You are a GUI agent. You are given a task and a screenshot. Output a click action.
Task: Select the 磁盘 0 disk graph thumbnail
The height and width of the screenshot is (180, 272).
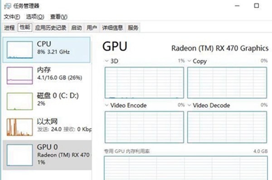pos(20,101)
